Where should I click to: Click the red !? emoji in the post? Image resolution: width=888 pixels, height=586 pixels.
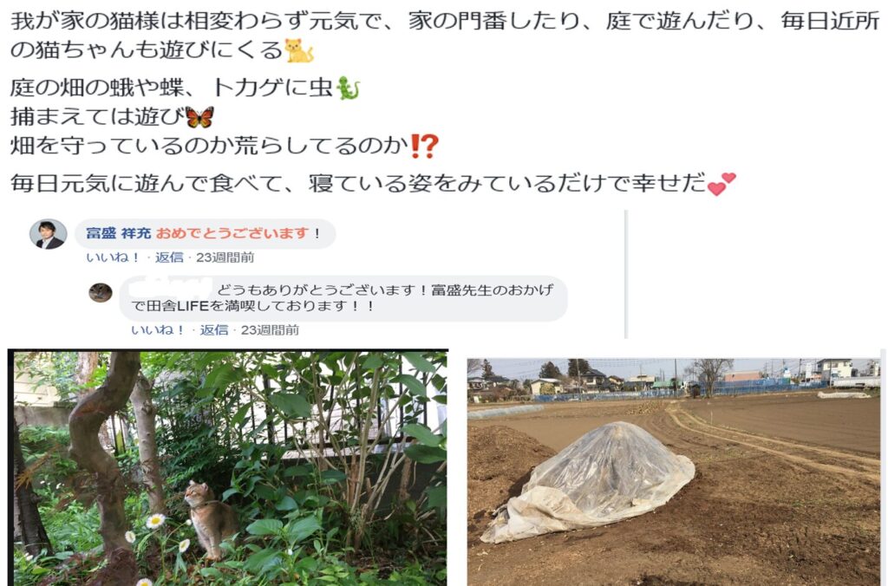424,146
